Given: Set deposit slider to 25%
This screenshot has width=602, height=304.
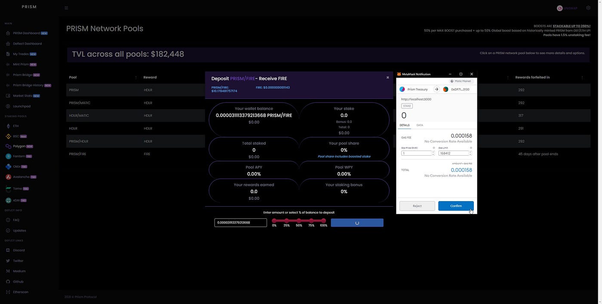Looking at the screenshot, I should (286, 220).
